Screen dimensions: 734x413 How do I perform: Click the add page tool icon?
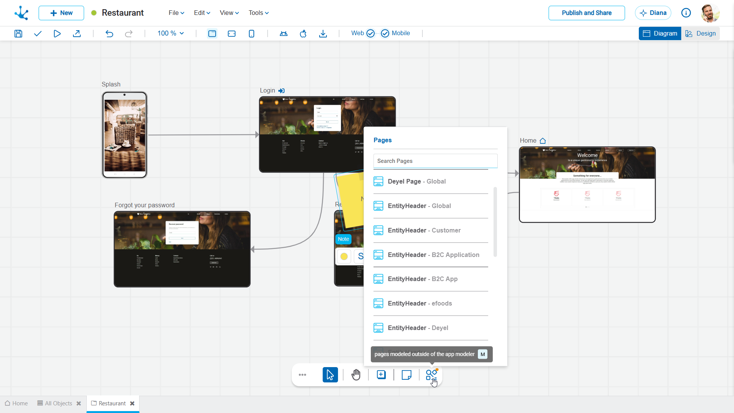(381, 375)
